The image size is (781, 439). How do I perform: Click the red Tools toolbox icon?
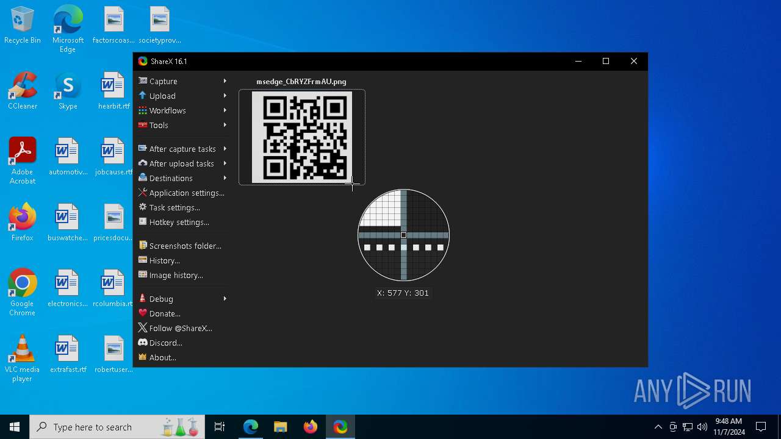[143, 125]
